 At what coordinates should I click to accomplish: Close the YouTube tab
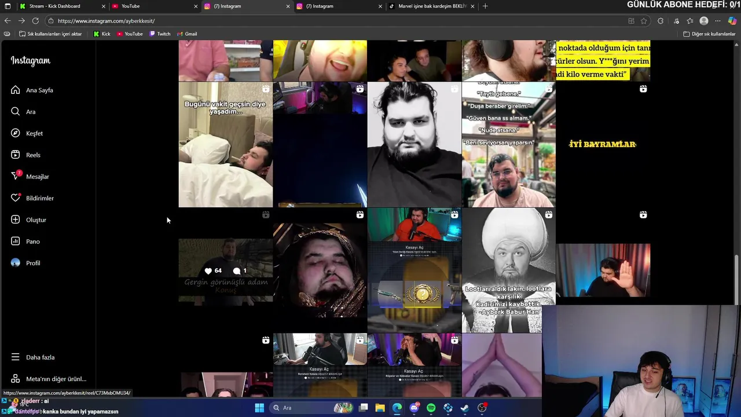click(x=196, y=6)
